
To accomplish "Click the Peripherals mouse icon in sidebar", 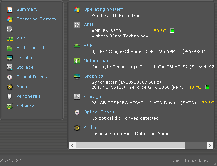I will [x=9, y=96].
